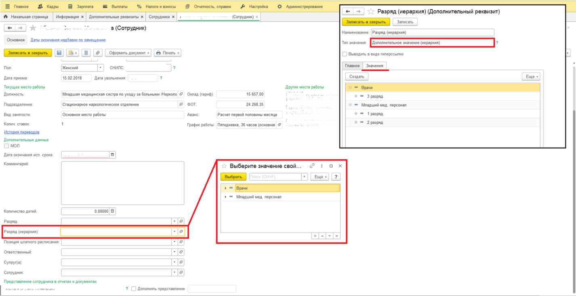
Task: Click the help icon next to СНИЛС
Action: [x=174, y=68]
